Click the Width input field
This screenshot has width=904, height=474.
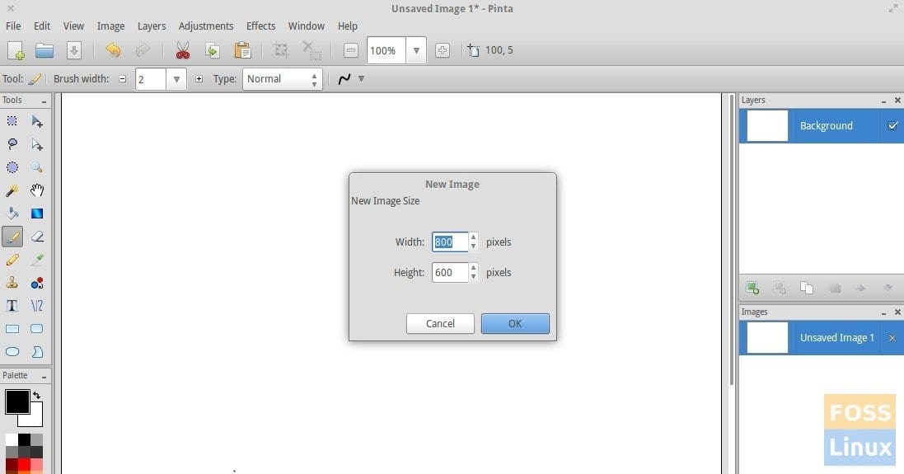[450, 242]
